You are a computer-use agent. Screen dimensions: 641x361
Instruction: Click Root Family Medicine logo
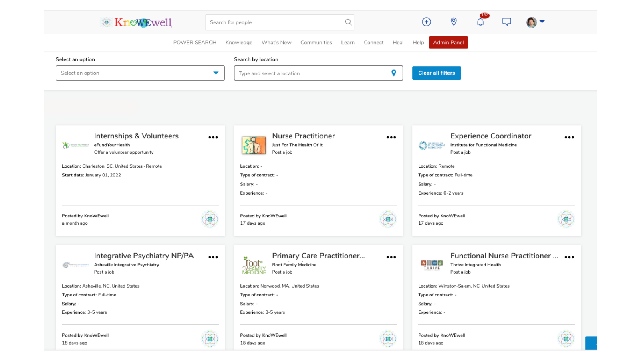tap(254, 265)
